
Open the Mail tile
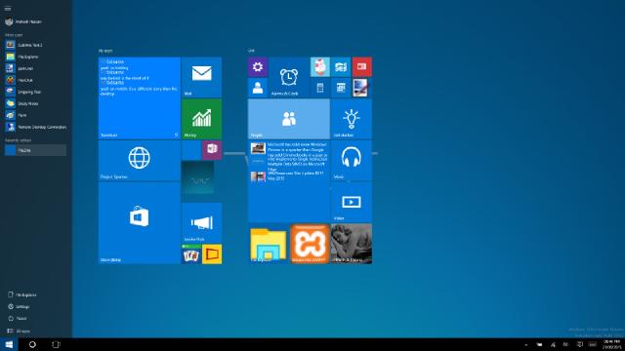pyautogui.click(x=201, y=77)
